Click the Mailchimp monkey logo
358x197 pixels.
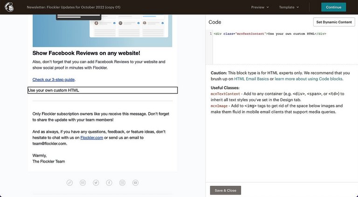9,7
